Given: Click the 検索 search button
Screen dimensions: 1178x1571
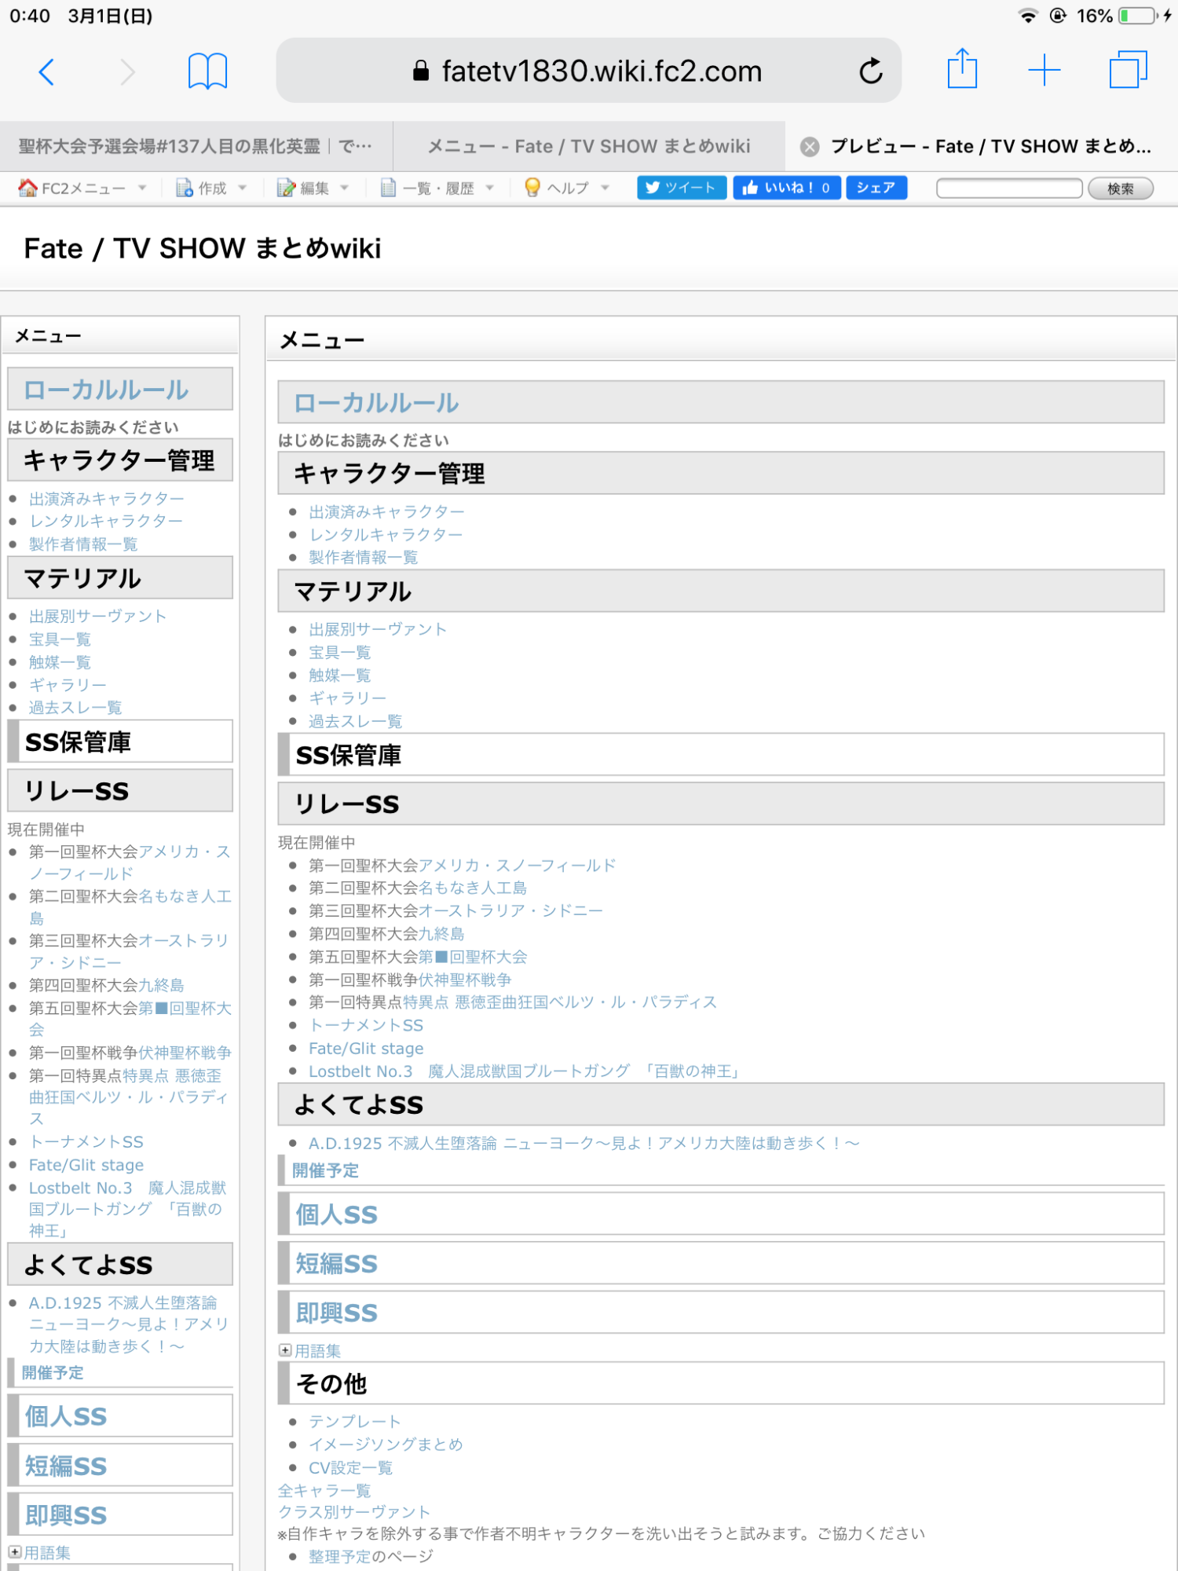Looking at the screenshot, I should tap(1120, 189).
